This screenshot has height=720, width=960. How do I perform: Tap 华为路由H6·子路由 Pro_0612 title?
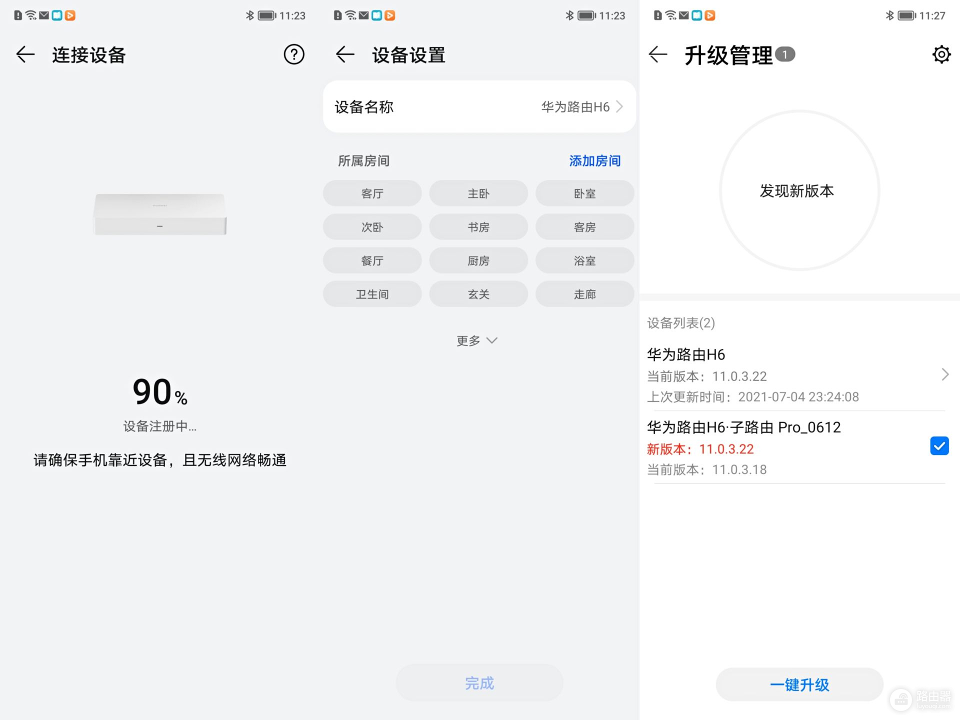743,427
